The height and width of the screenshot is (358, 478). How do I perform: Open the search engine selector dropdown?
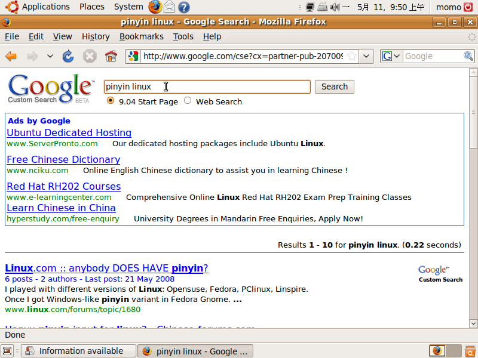point(391,57)
